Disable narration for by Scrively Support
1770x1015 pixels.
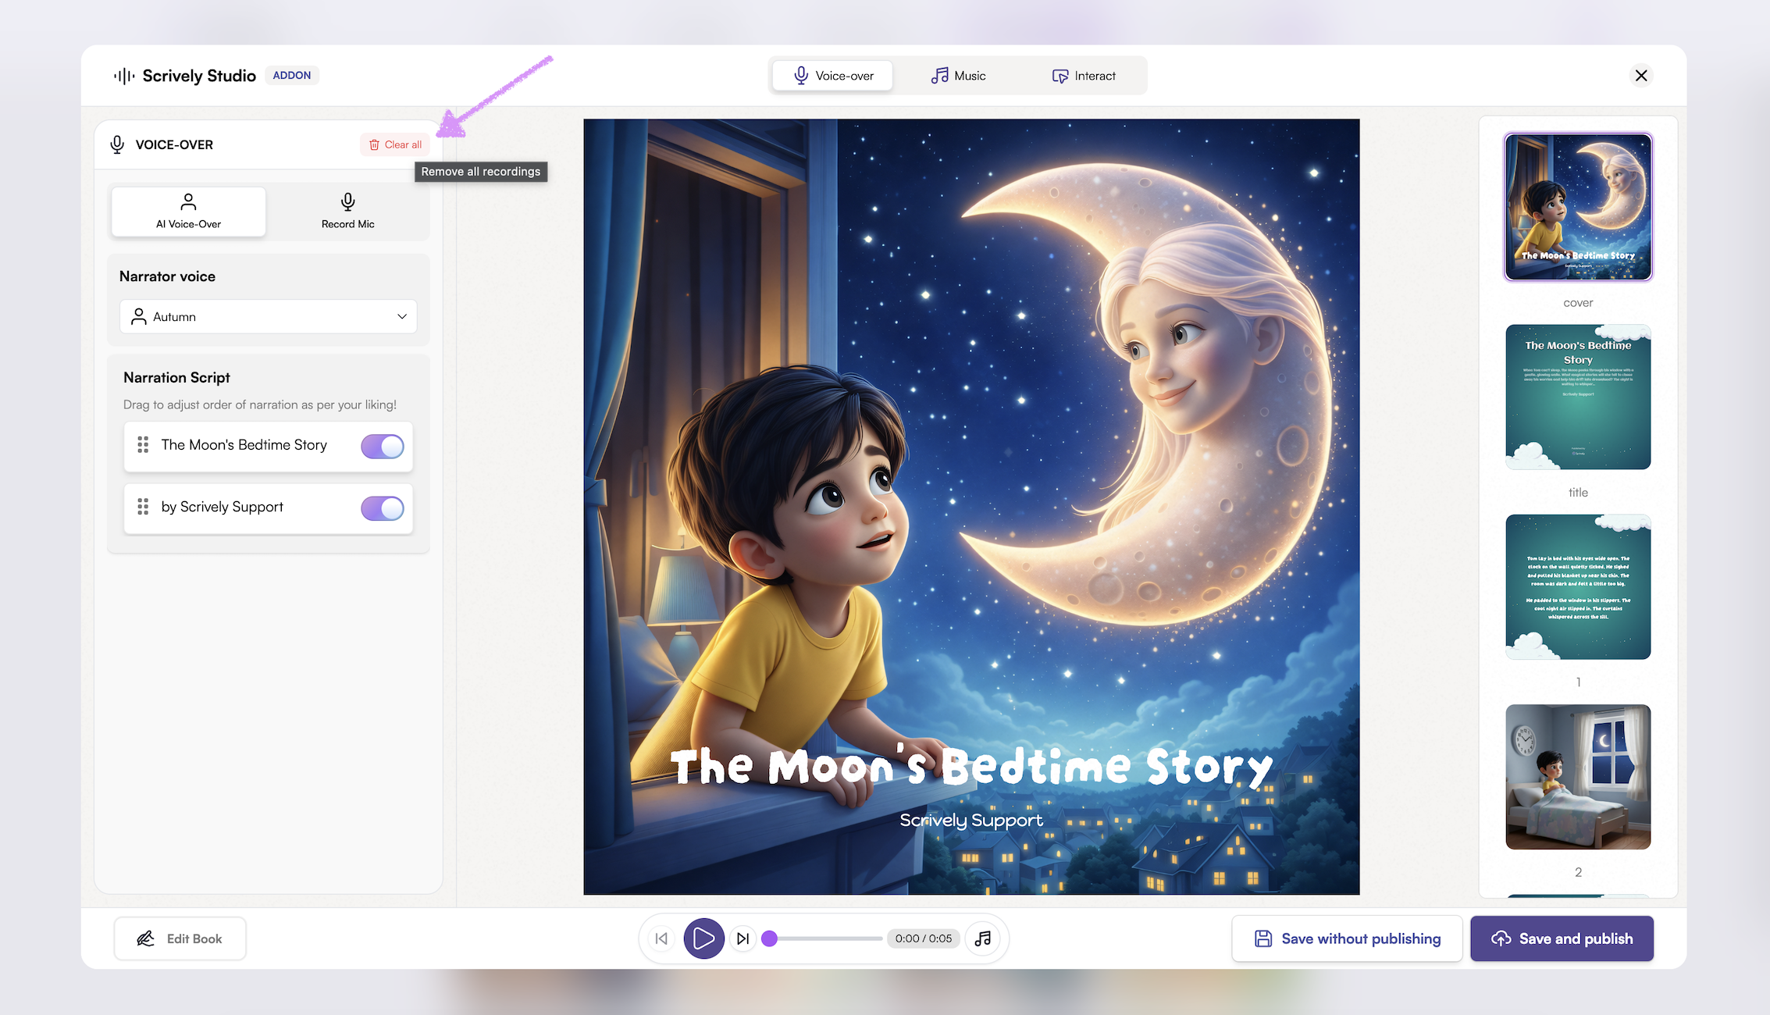382,508
